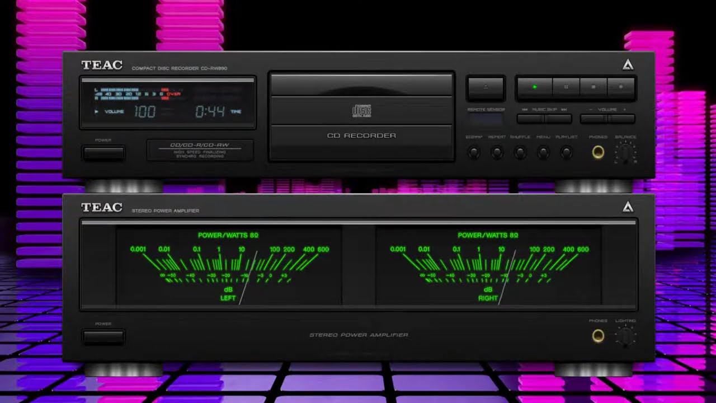
Task: Start playback with the green Play button
Action: click(x=535, y=87)
